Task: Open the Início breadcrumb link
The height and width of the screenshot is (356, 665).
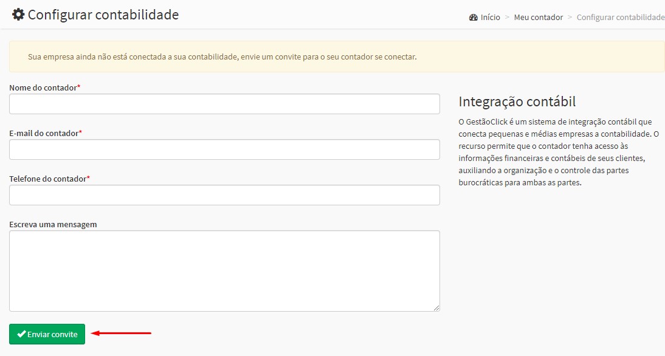Action: pos(491,18)
